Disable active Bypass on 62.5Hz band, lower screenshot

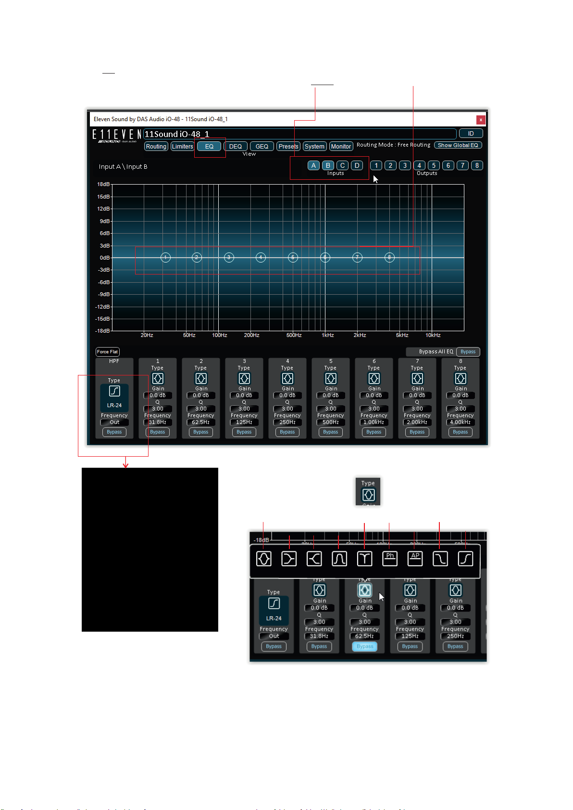tap(365, 647)
